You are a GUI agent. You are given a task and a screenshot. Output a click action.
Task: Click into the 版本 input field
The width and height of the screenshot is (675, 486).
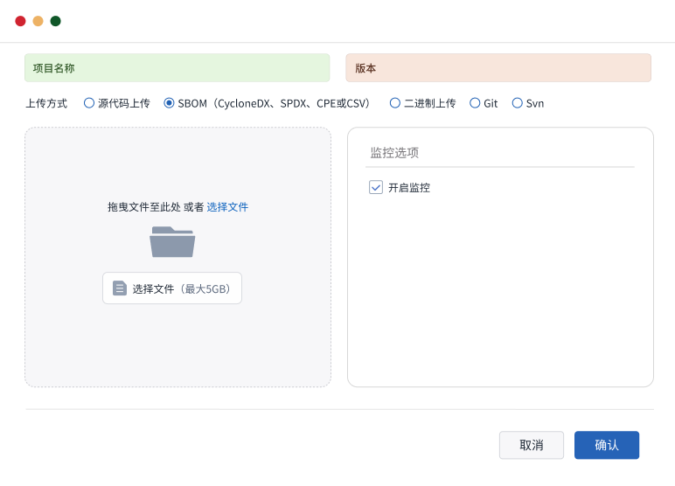pyautogui.click(x=498, y=68)
